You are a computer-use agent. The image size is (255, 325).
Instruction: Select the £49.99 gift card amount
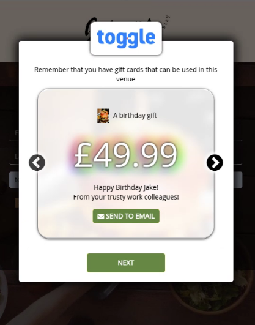(x=126, y=155)
